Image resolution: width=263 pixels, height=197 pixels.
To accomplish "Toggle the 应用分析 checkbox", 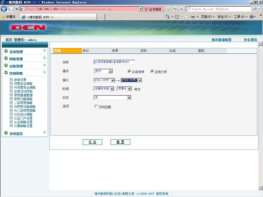I will (152, 71).
